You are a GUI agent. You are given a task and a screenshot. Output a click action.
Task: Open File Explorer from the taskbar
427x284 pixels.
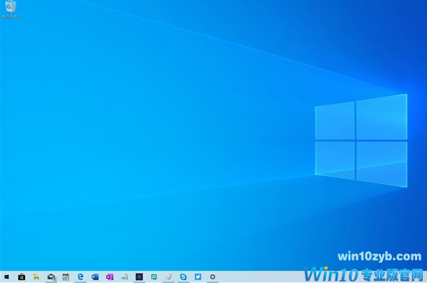click(x=36, y=277)
